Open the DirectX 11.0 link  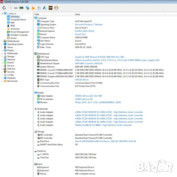80,34
